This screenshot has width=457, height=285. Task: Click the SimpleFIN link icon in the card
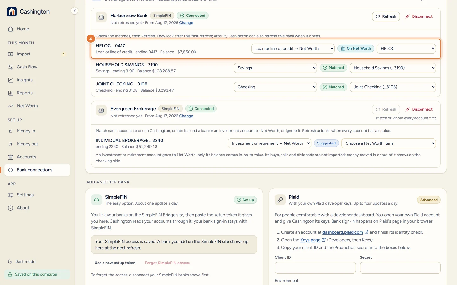(96, 200)
